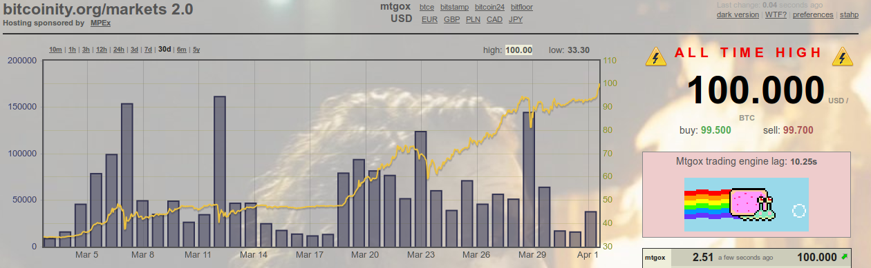
Task: Click the 110 price axis label
Action: point(609,61)
